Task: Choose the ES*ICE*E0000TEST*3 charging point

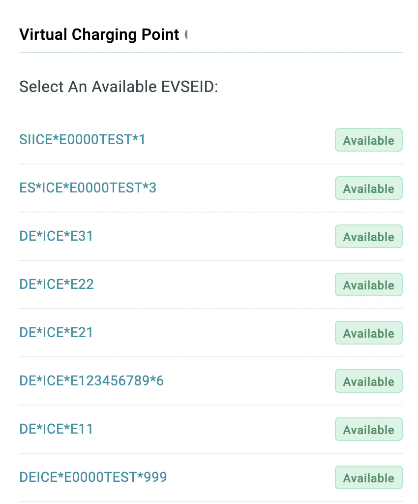Action: coord(88,188)
